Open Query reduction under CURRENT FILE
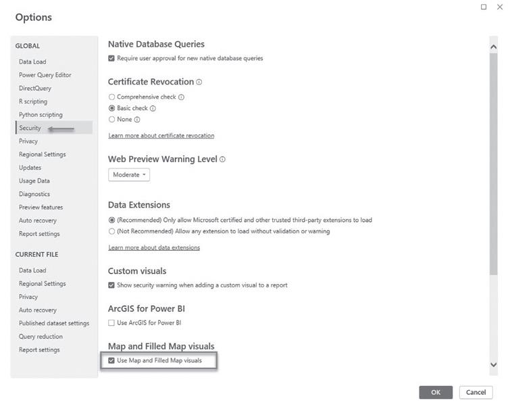The height and width of the screenshot is (407, 508). click(41, 337)
